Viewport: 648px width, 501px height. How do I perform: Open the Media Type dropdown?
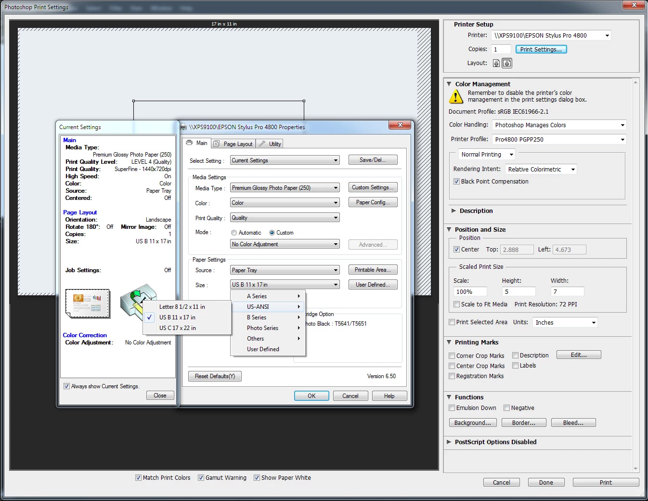285,188
